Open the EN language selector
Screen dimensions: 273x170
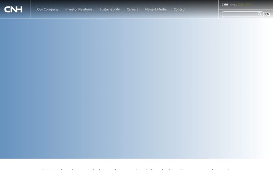pyautogui.click(x=267, y=14)
